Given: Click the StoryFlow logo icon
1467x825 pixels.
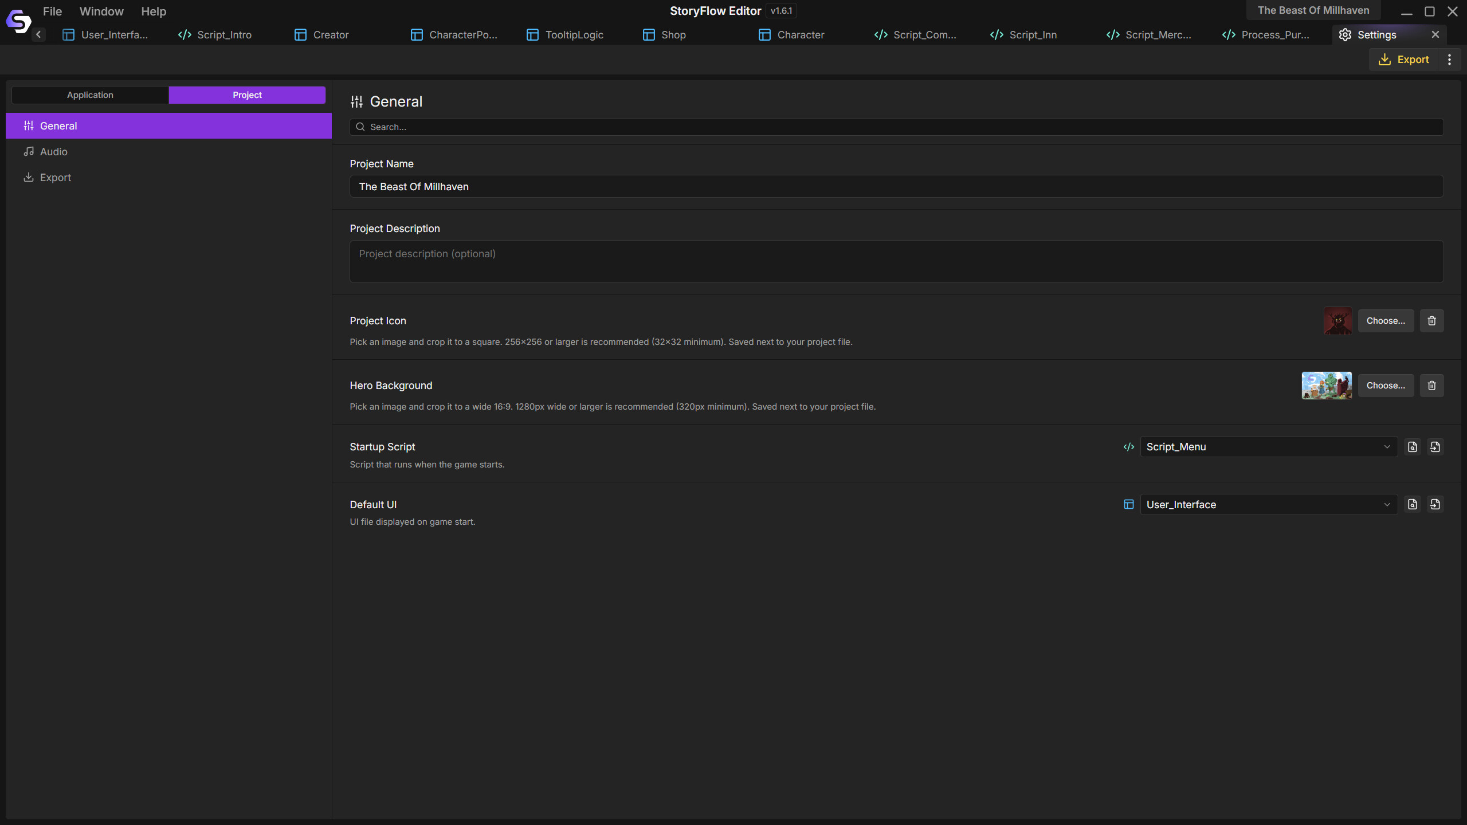Looking at the screenshot, I should pyautogui.click(x=18, y=22).
